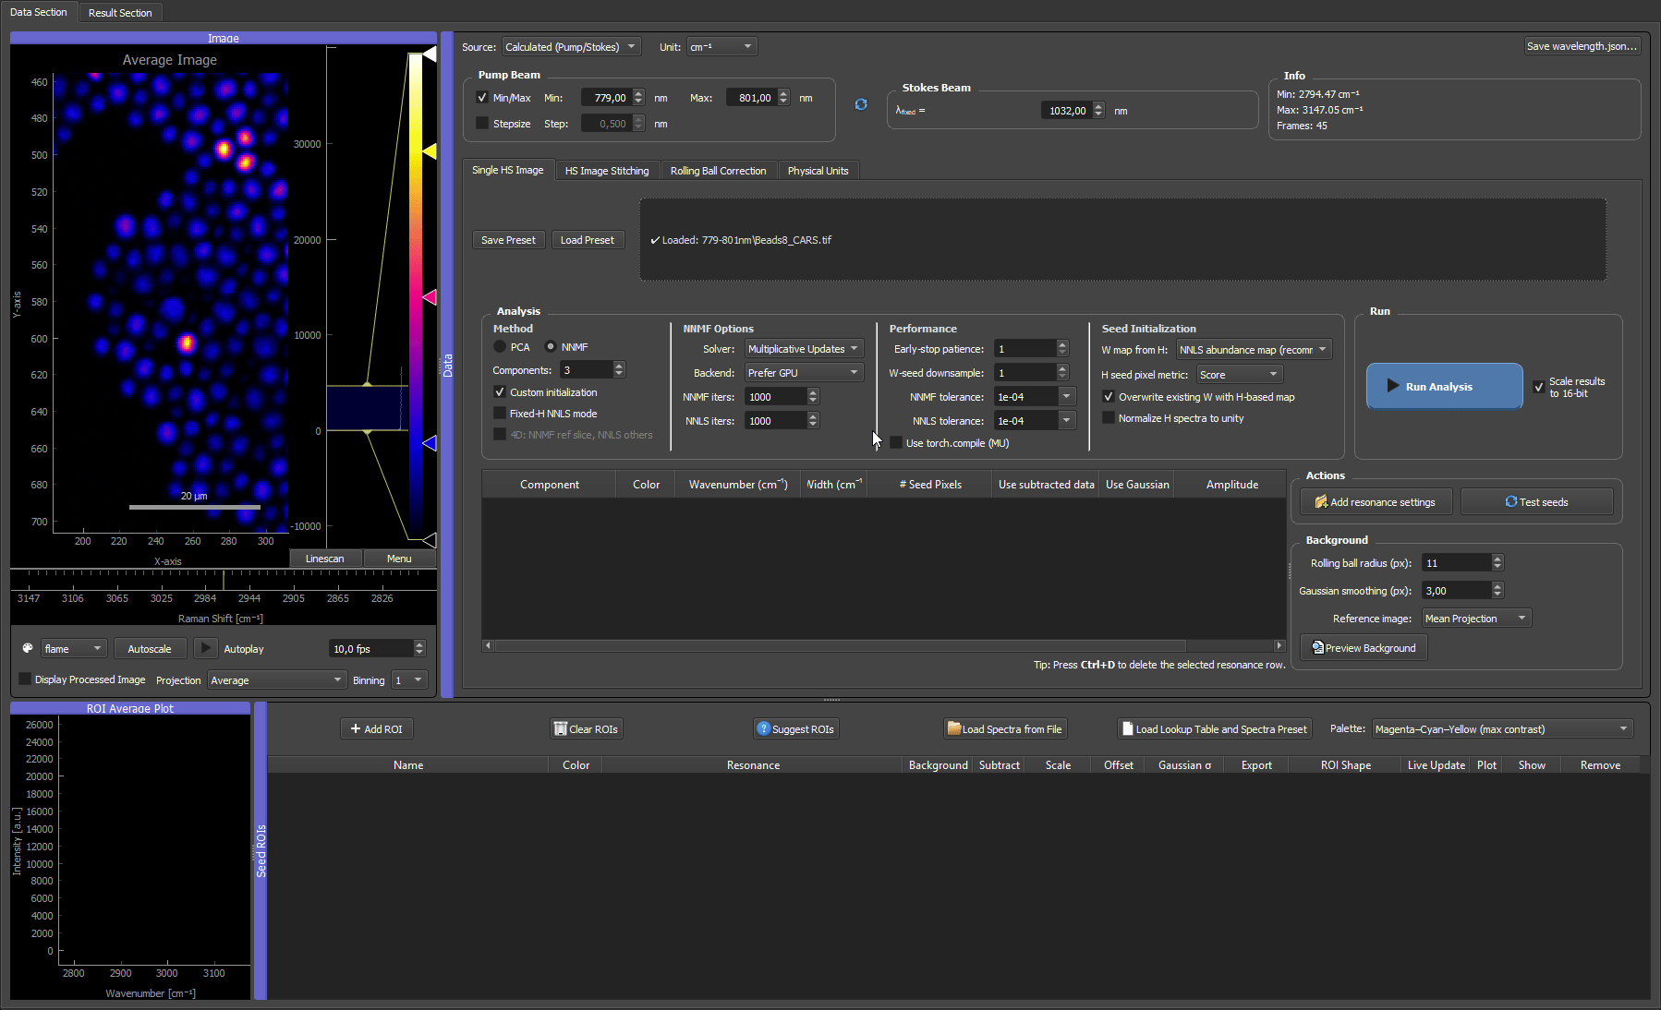Viewport: 1661px width, 1010px height.
Task: Click the Run Analysis play button
Action: pos(1444,386)
